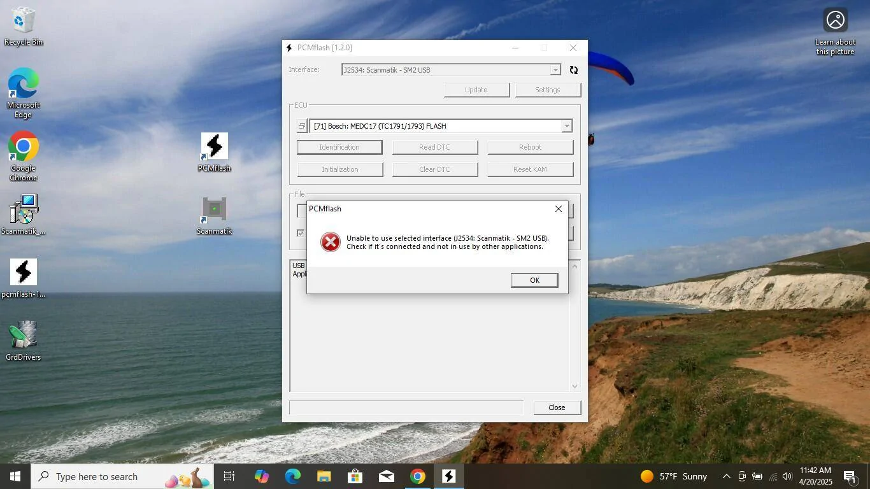The image size is (870, 489).
Task: Open Microsoft Edge from the taskbar
Action: (x=293, y=476)
